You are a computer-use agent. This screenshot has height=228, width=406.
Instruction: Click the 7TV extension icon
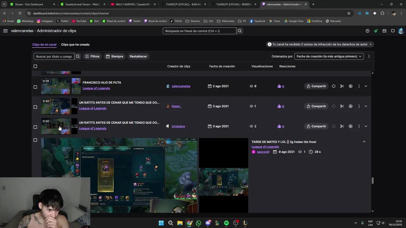click(x=367, y=13)
